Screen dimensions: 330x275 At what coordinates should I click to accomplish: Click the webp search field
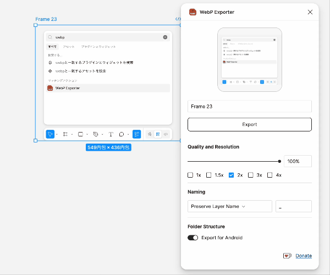[108, 37]
